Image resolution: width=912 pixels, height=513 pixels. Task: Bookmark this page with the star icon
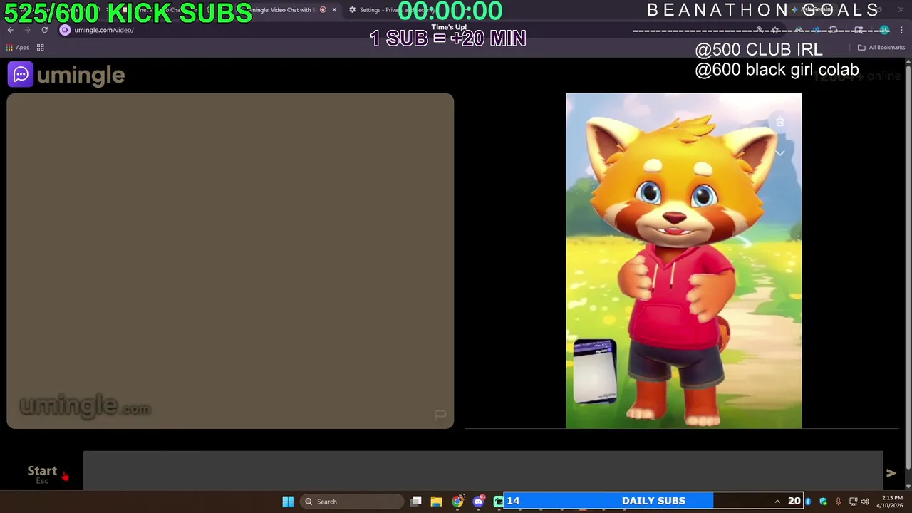click(775, 30)
